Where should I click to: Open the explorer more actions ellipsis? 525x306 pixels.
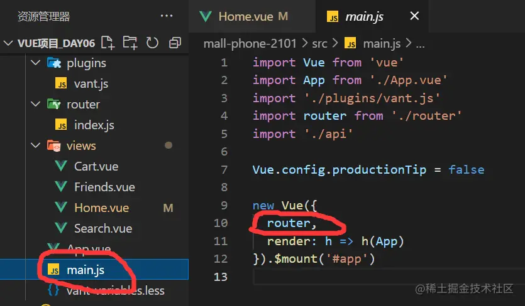pos(167,16)
